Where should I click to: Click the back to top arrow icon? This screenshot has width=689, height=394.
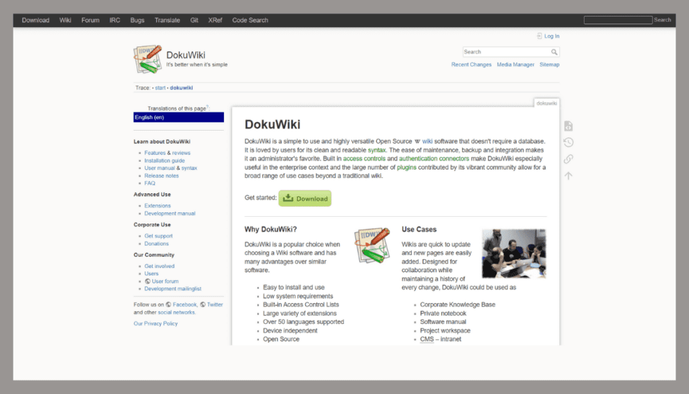coord(568,176)
